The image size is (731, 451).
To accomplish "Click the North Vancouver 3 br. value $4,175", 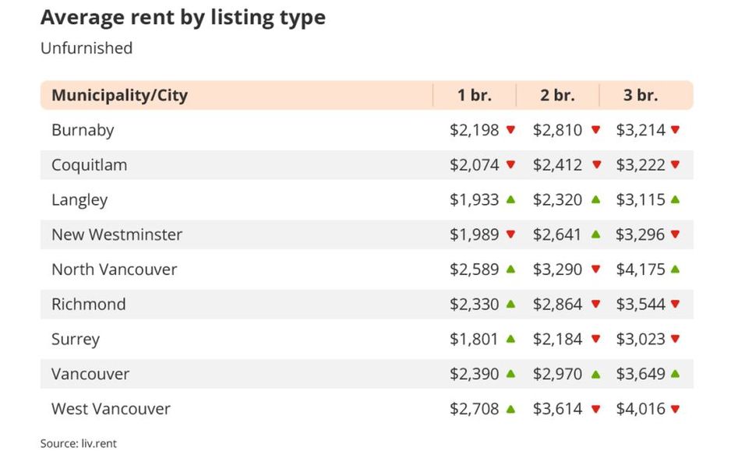I will (x=641, y=270).
